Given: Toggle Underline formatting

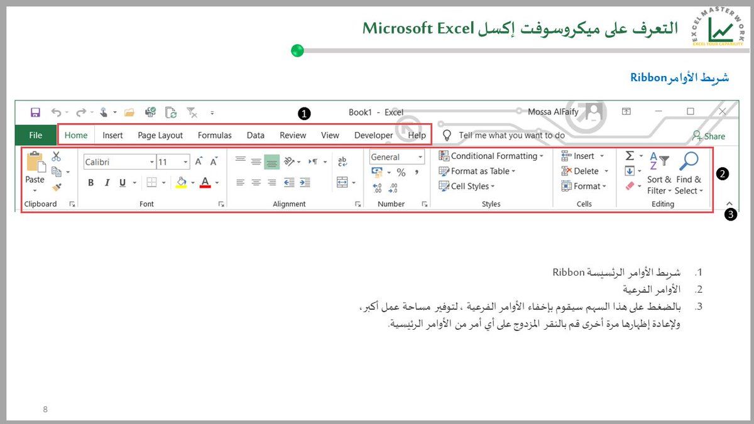Looking at the screenshot, I should 122,183.
